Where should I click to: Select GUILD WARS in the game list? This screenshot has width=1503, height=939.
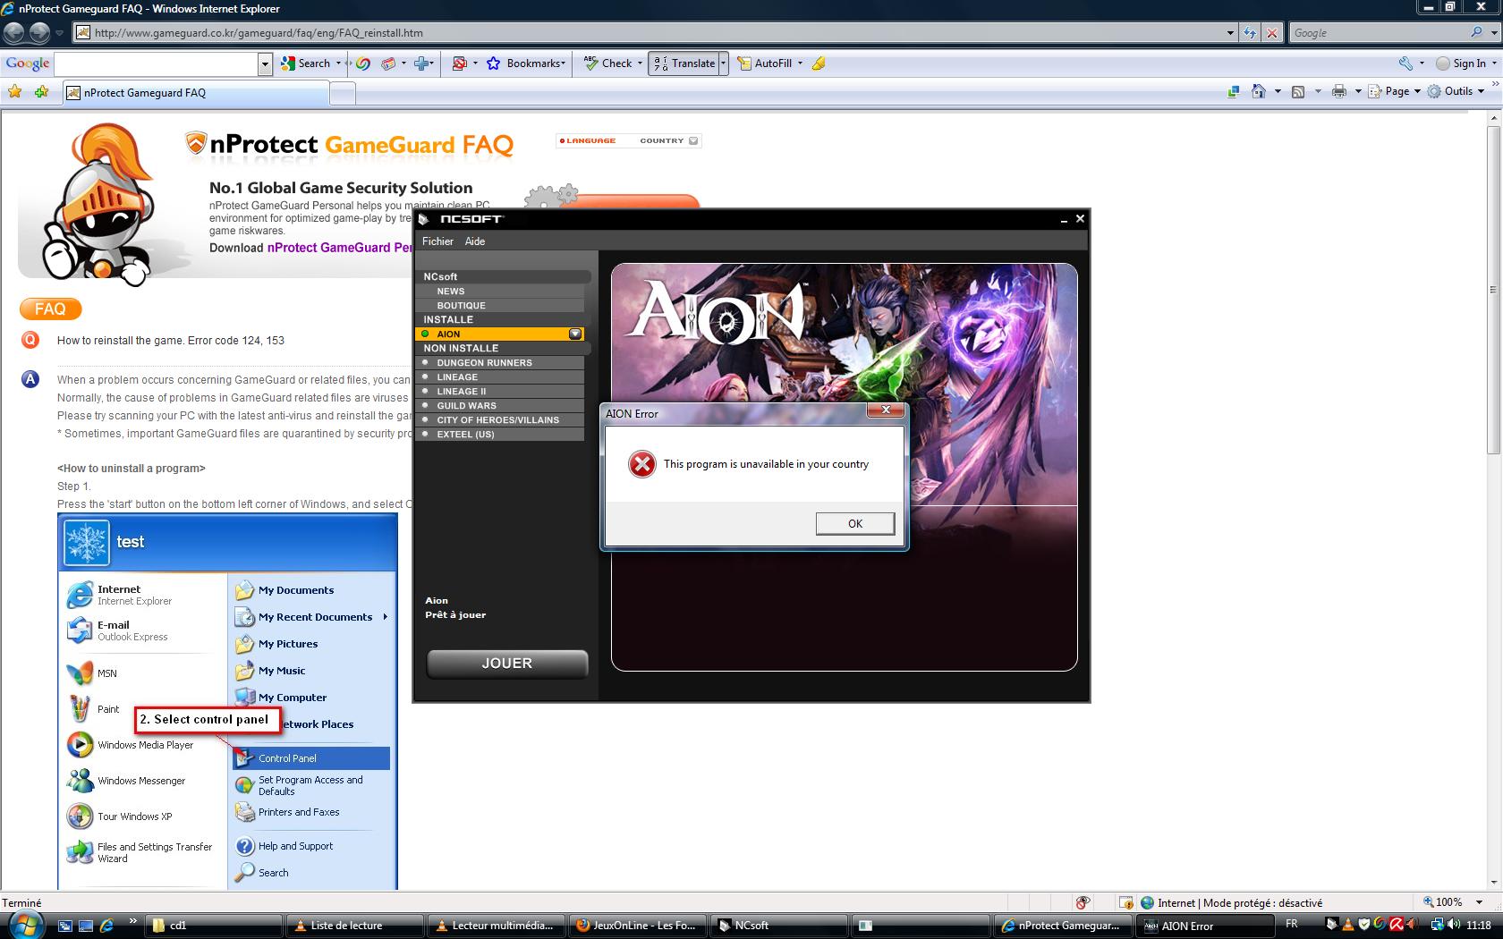click(x=500, y=406)
